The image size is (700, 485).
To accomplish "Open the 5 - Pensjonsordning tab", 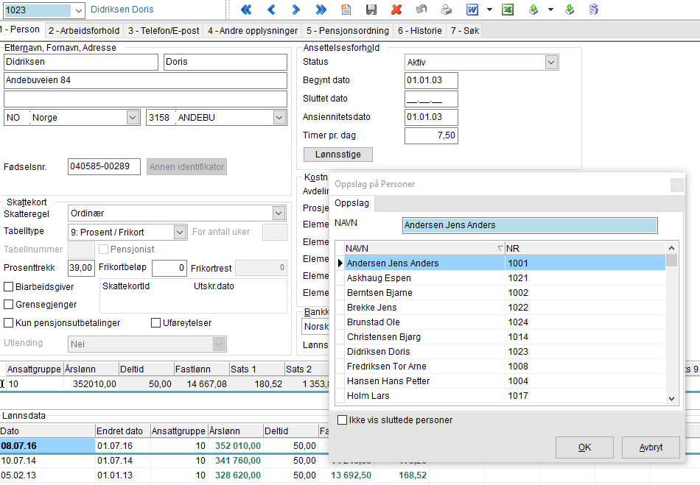I will [347, 31].
